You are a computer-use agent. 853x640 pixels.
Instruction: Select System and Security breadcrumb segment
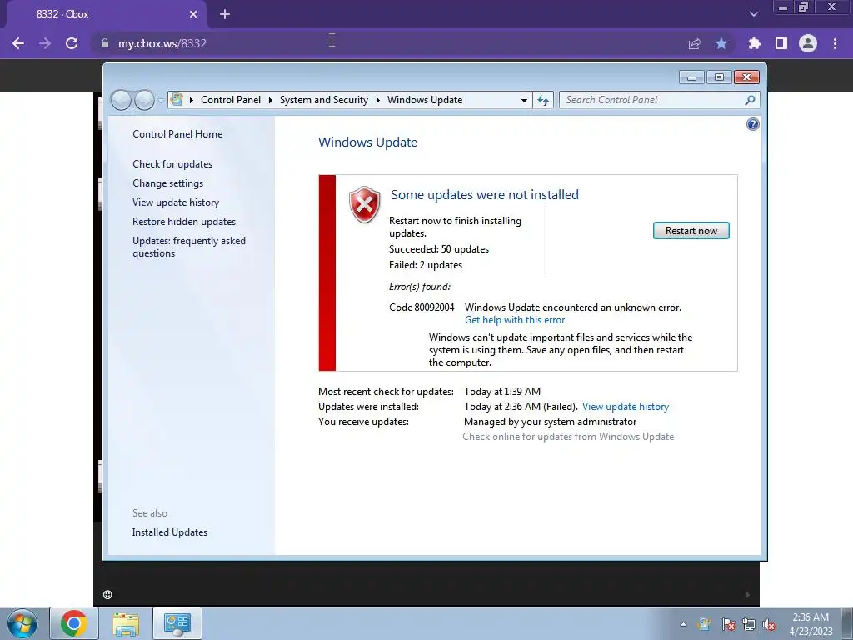click(x=324, y=100)
